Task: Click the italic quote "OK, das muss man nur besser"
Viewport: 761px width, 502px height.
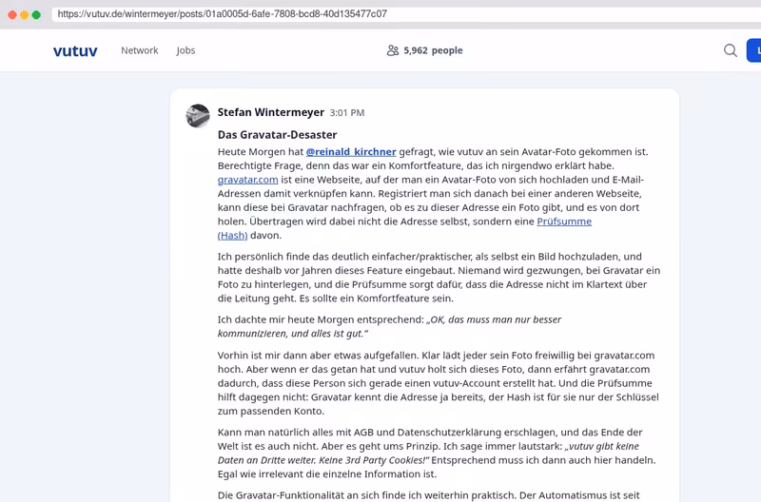Action: pos(494,319)
